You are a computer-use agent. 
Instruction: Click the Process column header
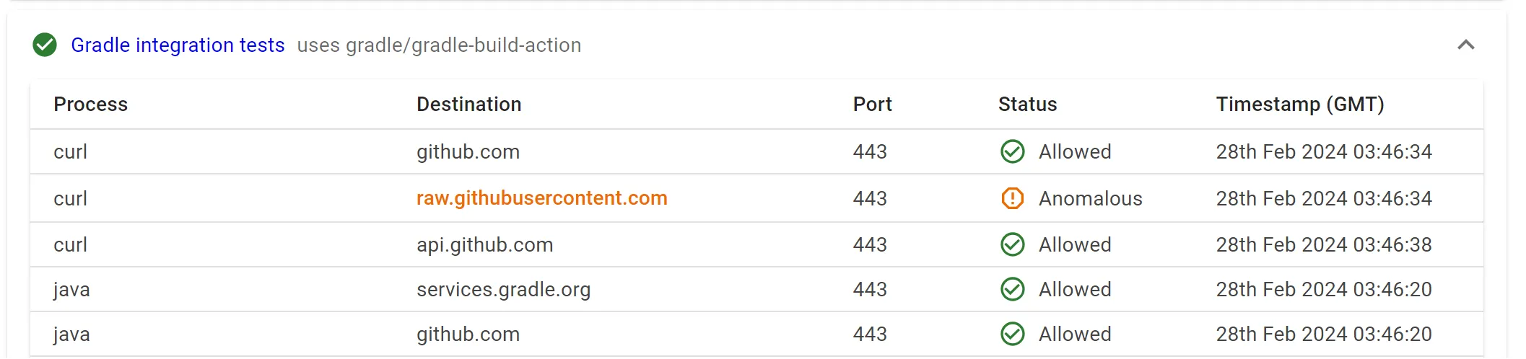click(90, 105)
